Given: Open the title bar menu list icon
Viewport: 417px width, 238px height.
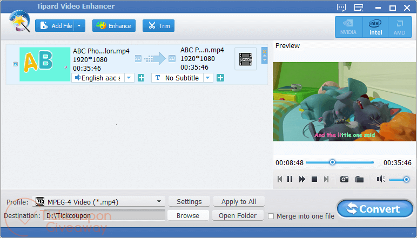Looking at the screenshot, I should point(359,8).
